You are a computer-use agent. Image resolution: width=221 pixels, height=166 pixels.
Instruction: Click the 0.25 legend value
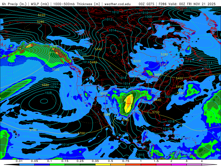coord(80,161)
